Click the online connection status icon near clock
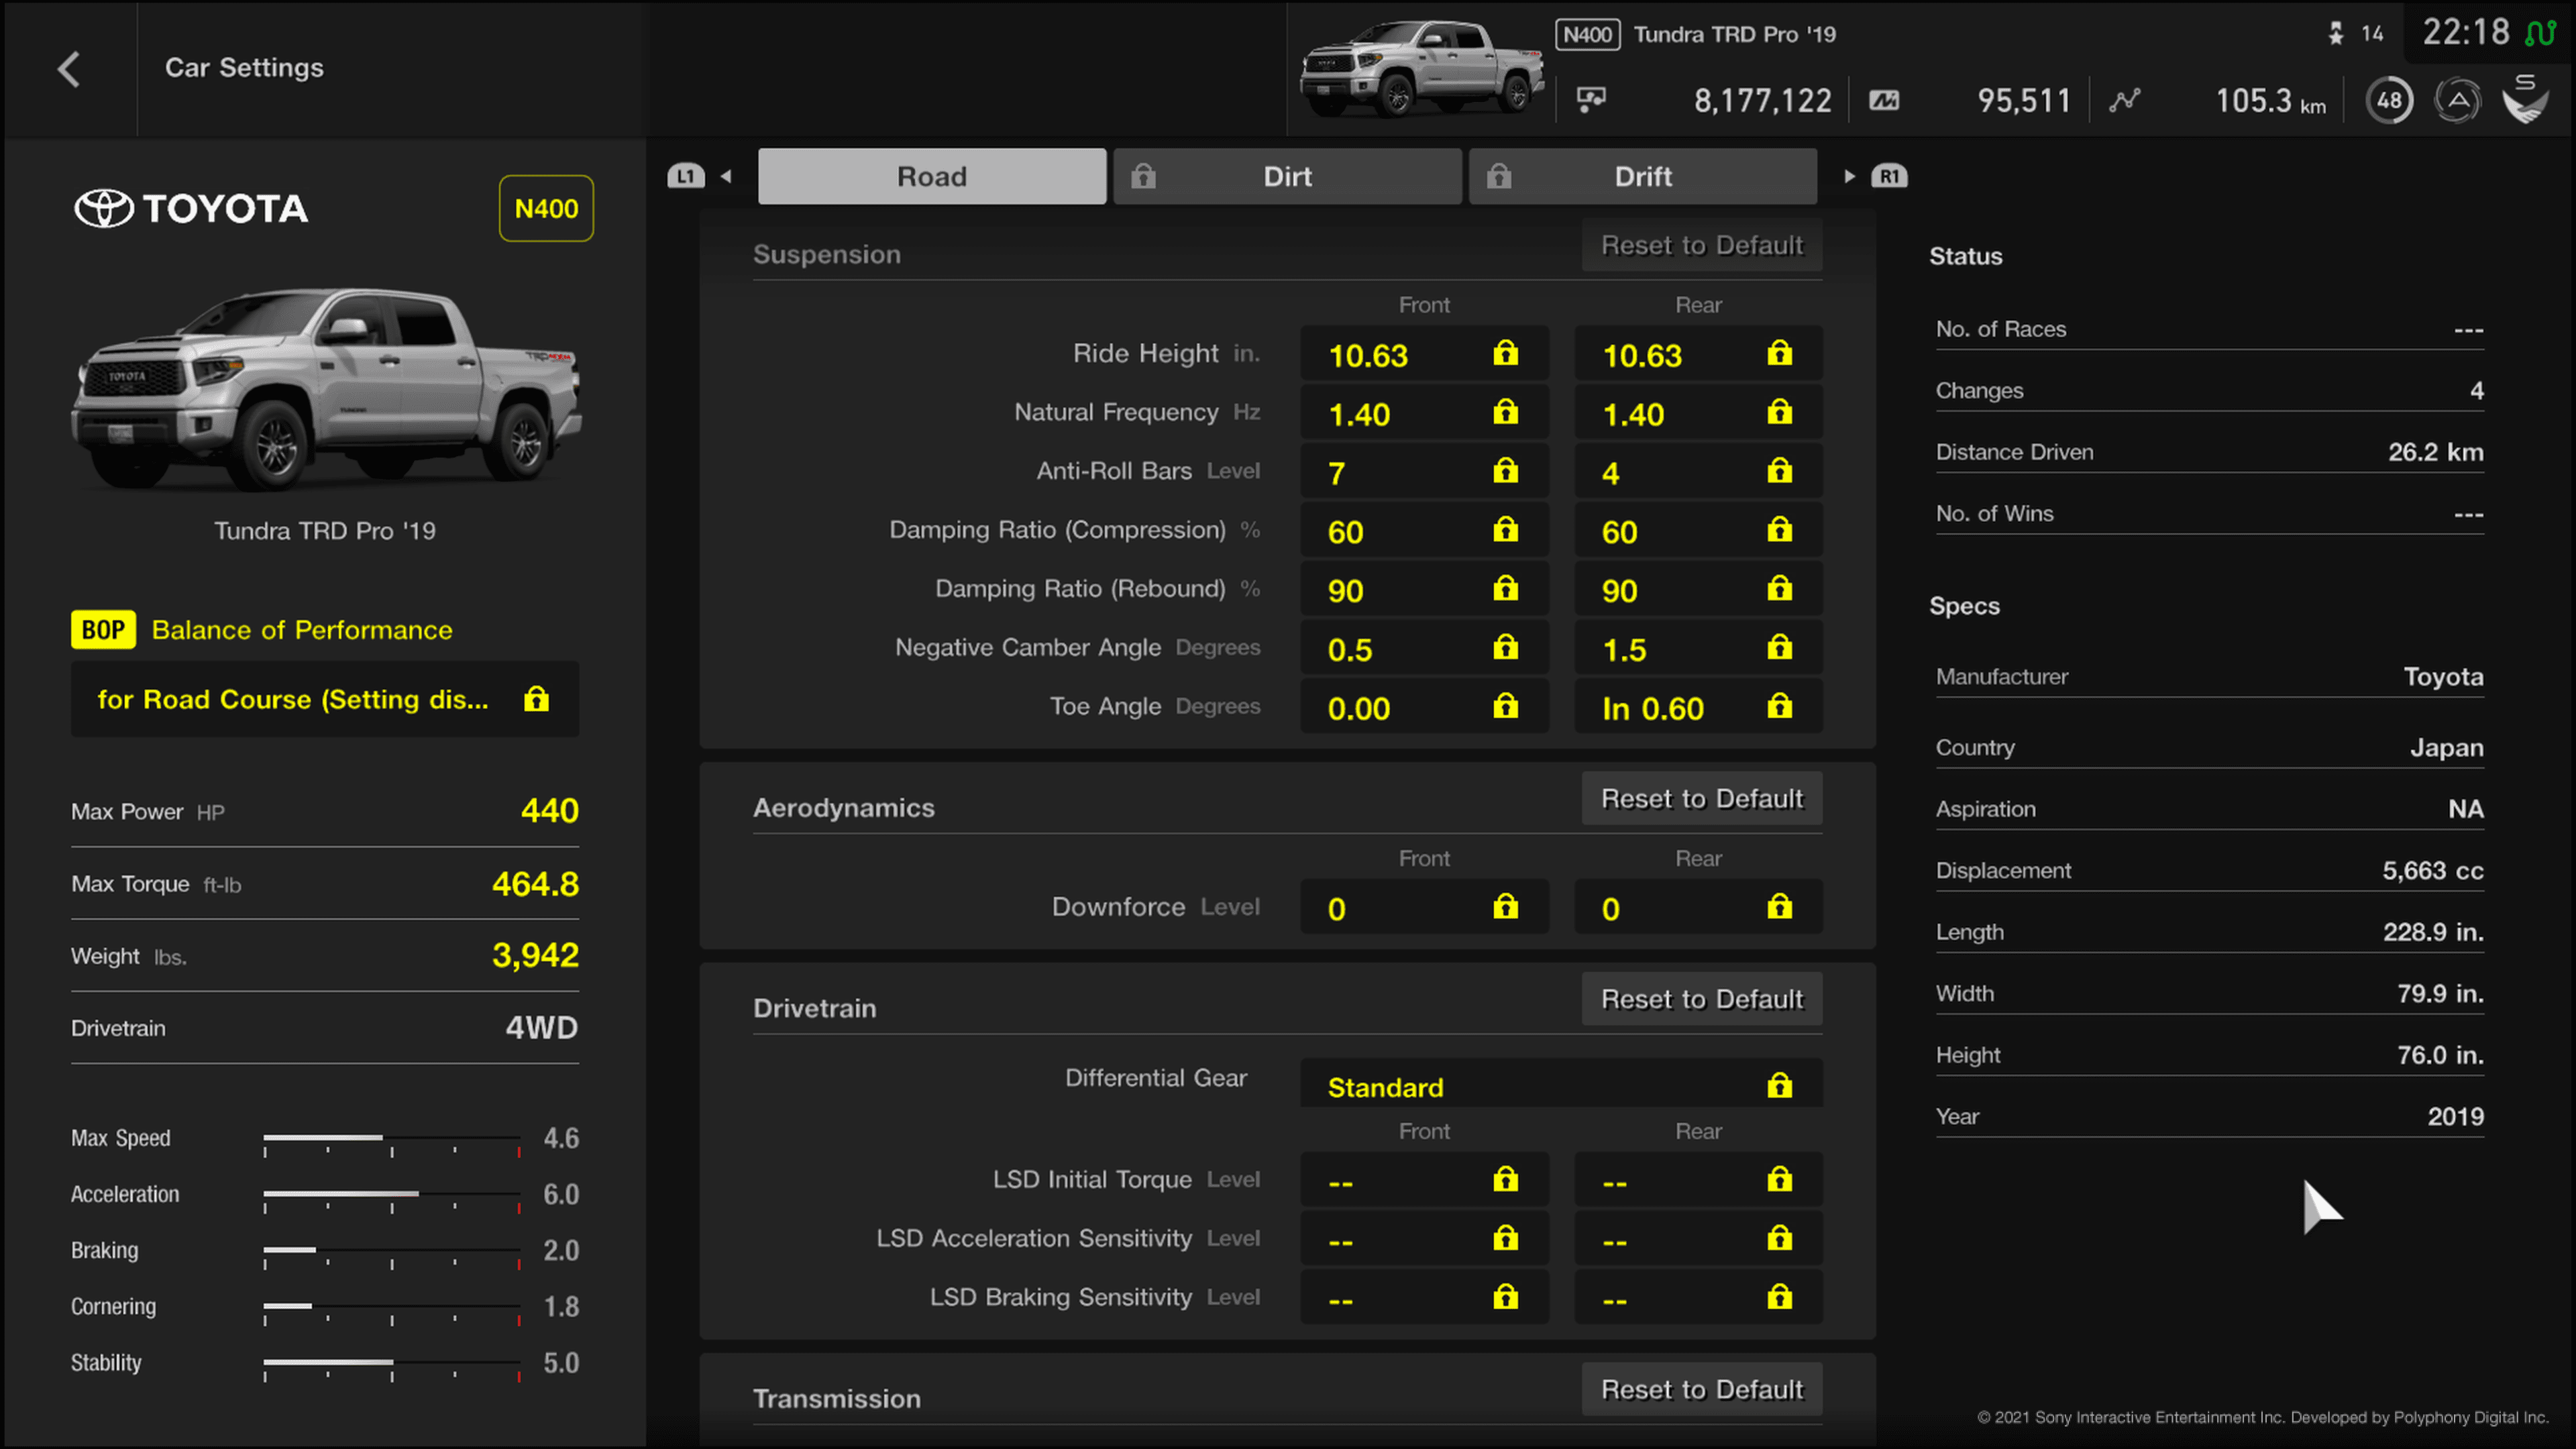Viewport: 2576px width, 1449px height. tap(2541, 33)
